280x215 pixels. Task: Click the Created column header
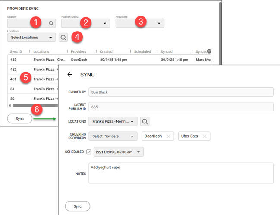click(106, 52)
